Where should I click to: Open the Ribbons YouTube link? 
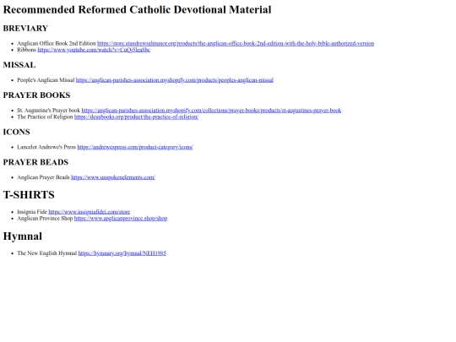coord(94,50)
